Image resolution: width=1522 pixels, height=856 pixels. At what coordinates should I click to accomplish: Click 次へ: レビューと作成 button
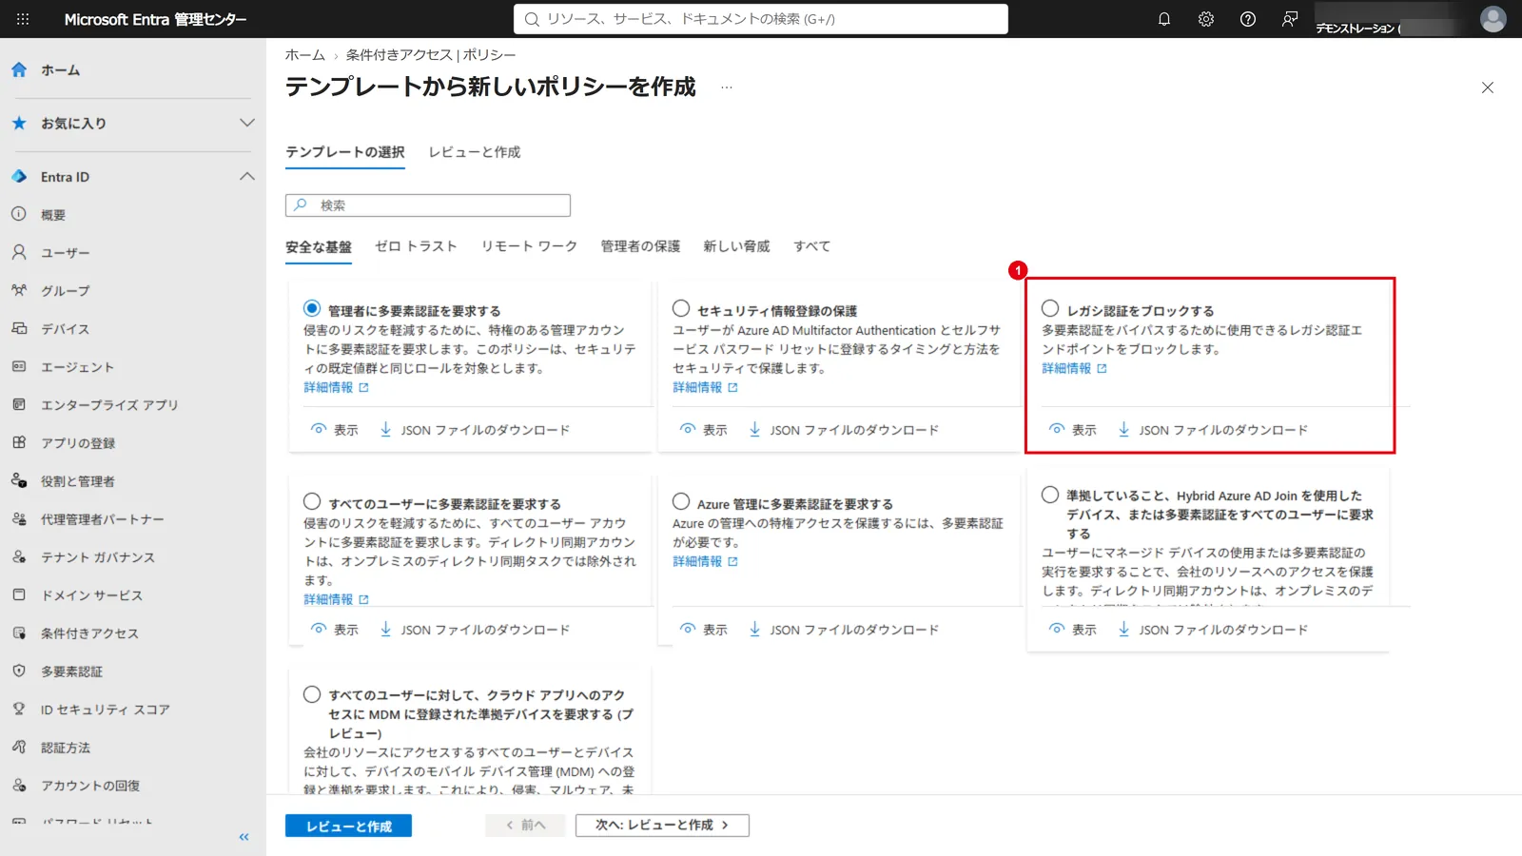pos(662,826)
